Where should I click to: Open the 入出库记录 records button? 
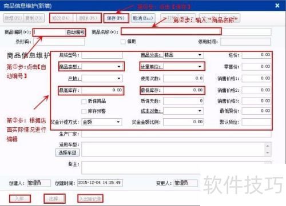point(90,199)
